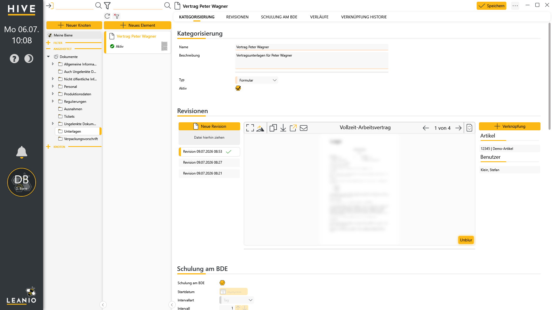Screen dimensions: 552x310
Task: Open document in external window icon
Action: (x=293, y=128)
